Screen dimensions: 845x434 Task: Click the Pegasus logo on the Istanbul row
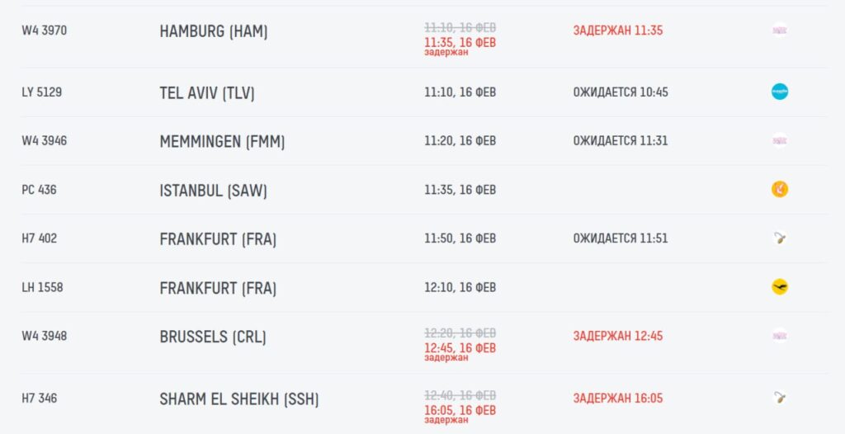click(x=779, y=190)
